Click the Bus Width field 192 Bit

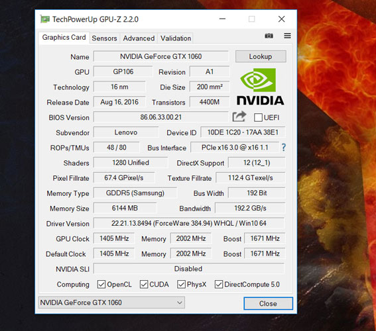[257, 193]
